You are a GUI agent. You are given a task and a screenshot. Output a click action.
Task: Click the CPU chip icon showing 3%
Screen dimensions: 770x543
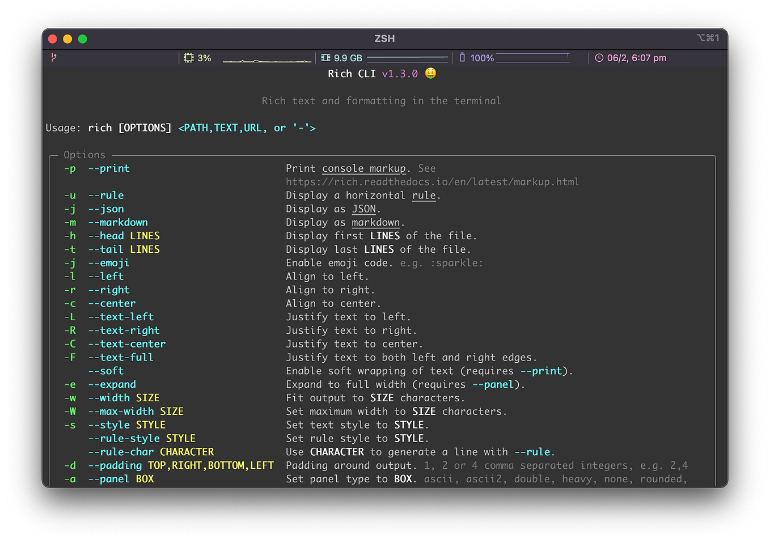tap(189, 57)
